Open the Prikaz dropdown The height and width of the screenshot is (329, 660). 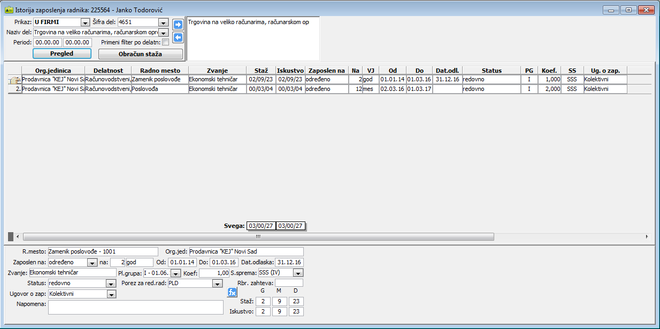(85, 22)
